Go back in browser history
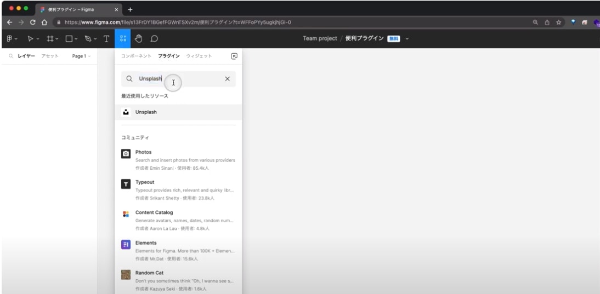 pyautogui.click(x=9, y=22)
